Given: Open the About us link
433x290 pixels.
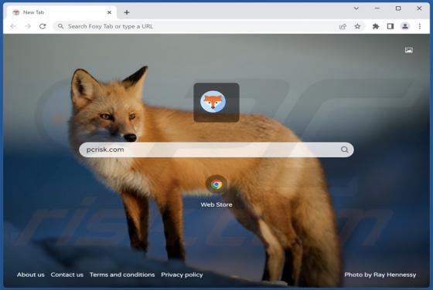Looking at the screenshot, I should [31, 275].
